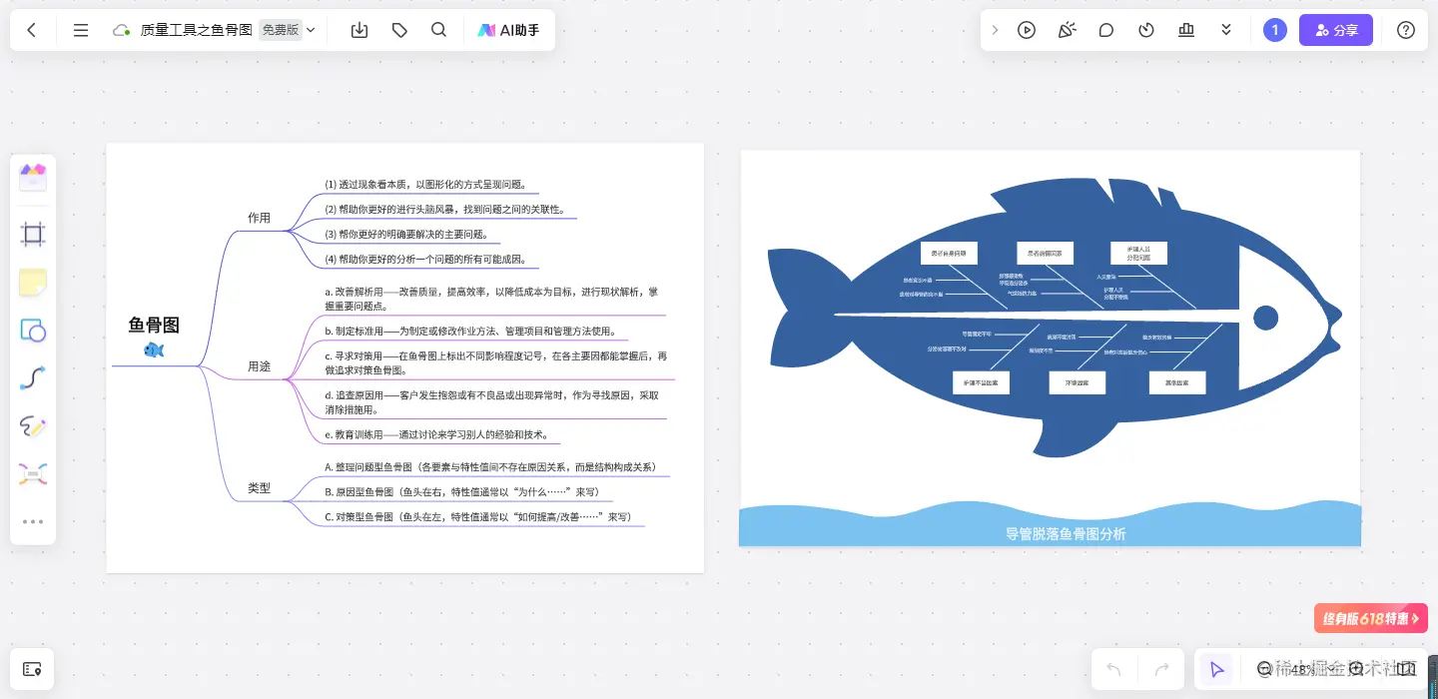
Task: Select the (3) 明确要解决的主要问题 node
Action: [406, 235]
